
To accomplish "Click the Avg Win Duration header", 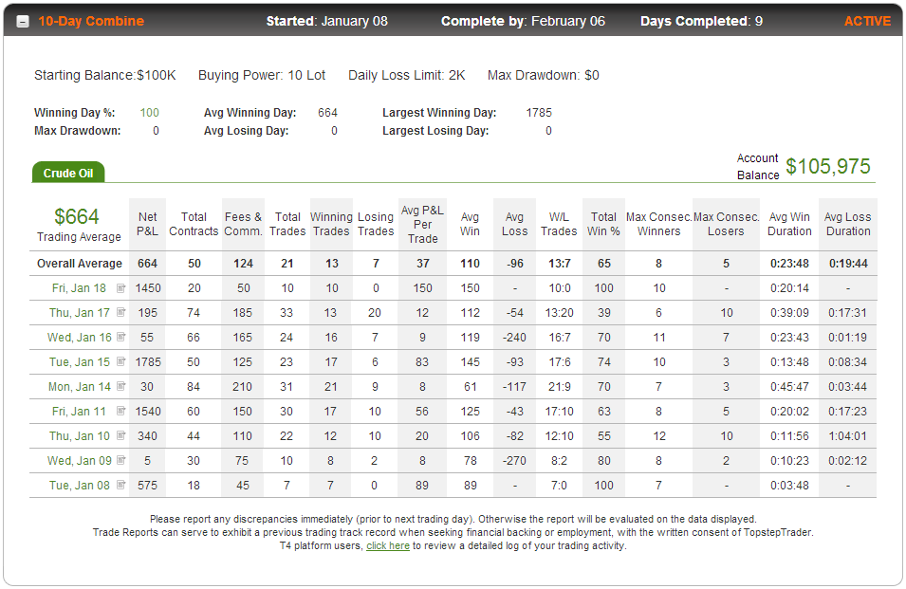I will pyautogui.click(x=789, y=224).
